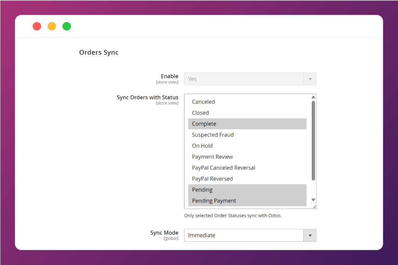Screen dimensions: 398x265
Task: Select PayPal Reversed status option
Action: pyautogui.click(x=248, y=179)
